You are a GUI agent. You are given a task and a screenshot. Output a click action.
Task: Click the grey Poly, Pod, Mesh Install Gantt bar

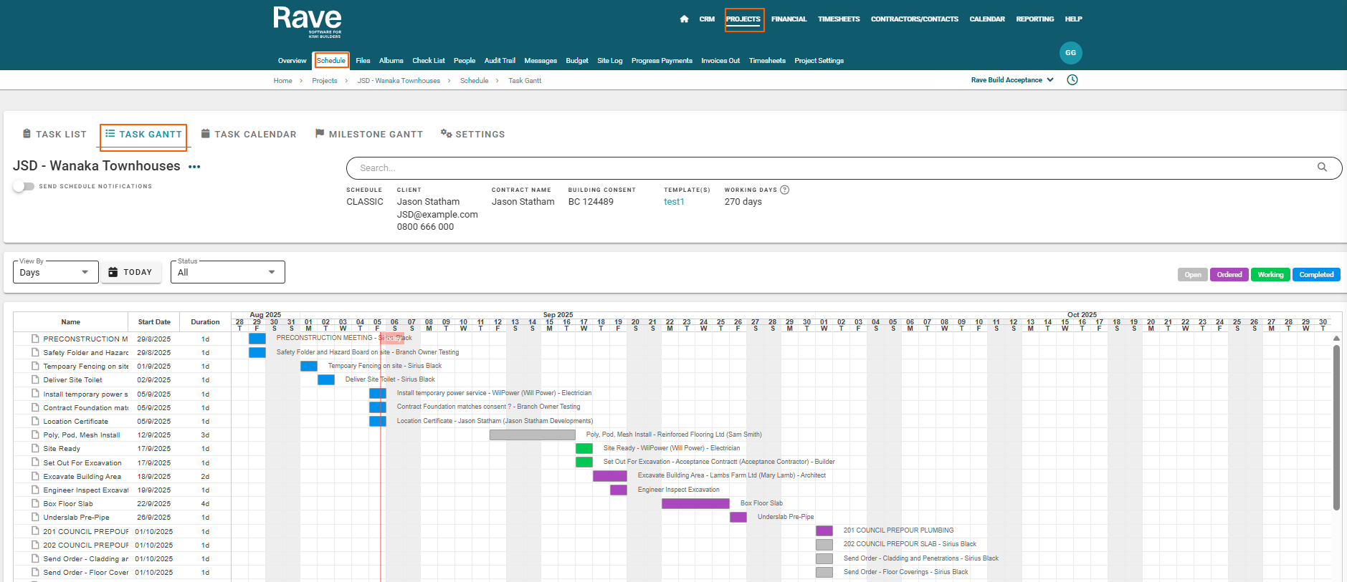pyautogui.click(x=532, y=435)
